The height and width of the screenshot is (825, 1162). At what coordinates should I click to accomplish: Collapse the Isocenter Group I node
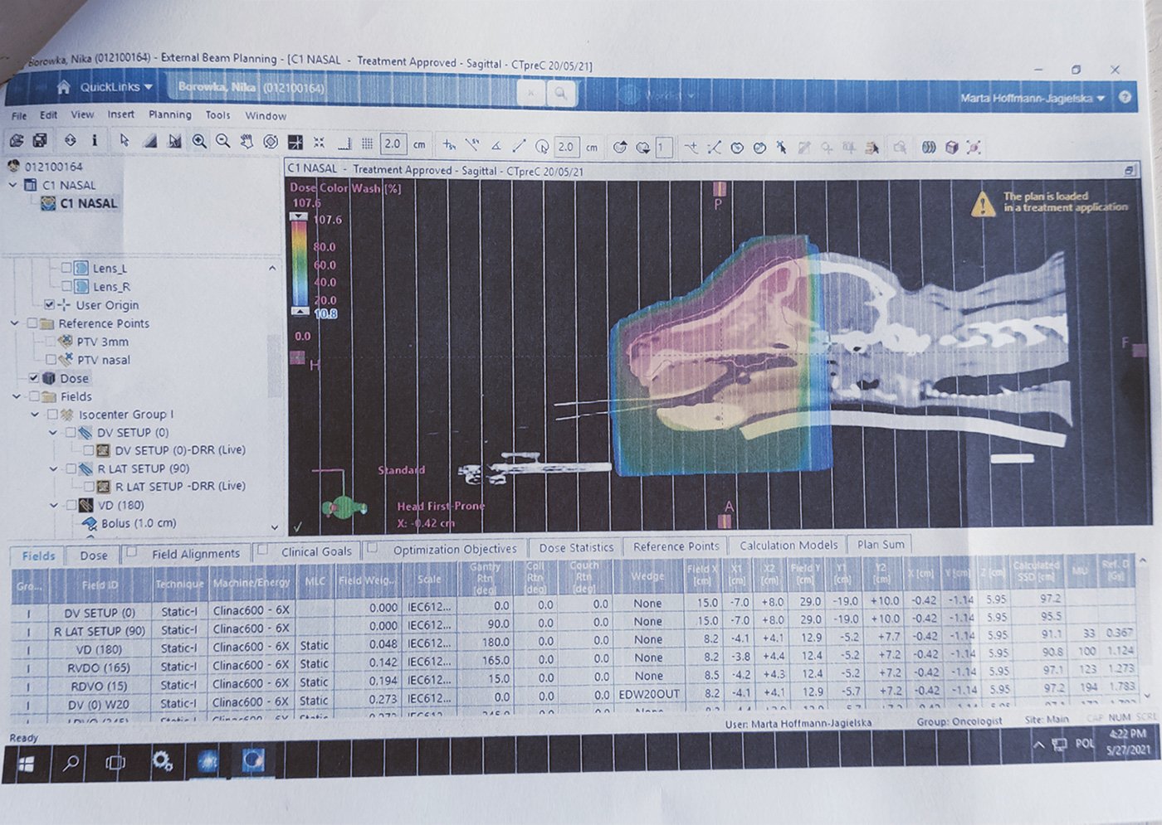[35, 414]
